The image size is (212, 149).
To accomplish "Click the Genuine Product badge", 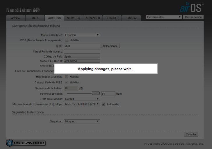I will point(26,143).
